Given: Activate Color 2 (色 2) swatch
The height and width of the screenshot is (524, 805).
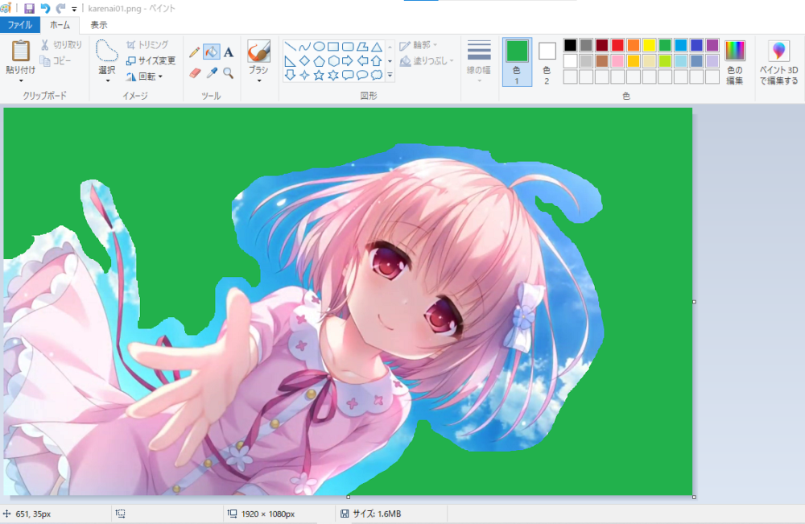Looking at the screenshot, I should [547, 62].
